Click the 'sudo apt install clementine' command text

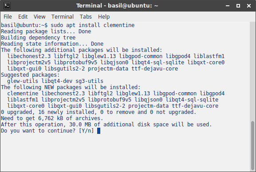coord(93,25)
